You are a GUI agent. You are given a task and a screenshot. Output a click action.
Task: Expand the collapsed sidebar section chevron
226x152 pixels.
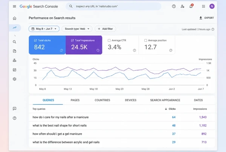pos(15,35)
